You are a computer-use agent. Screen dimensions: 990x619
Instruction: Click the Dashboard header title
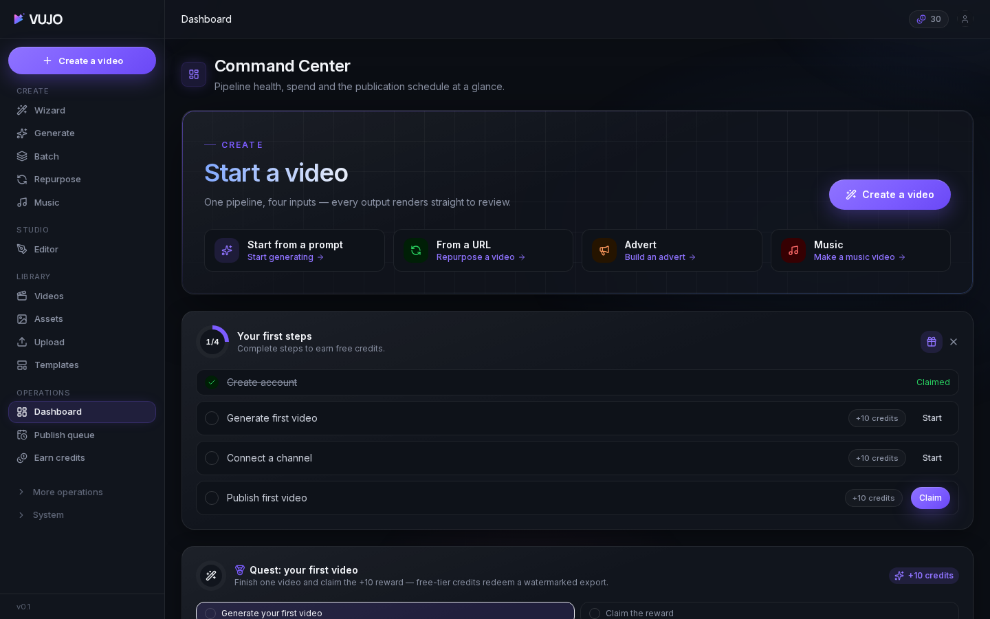[206, 19]
